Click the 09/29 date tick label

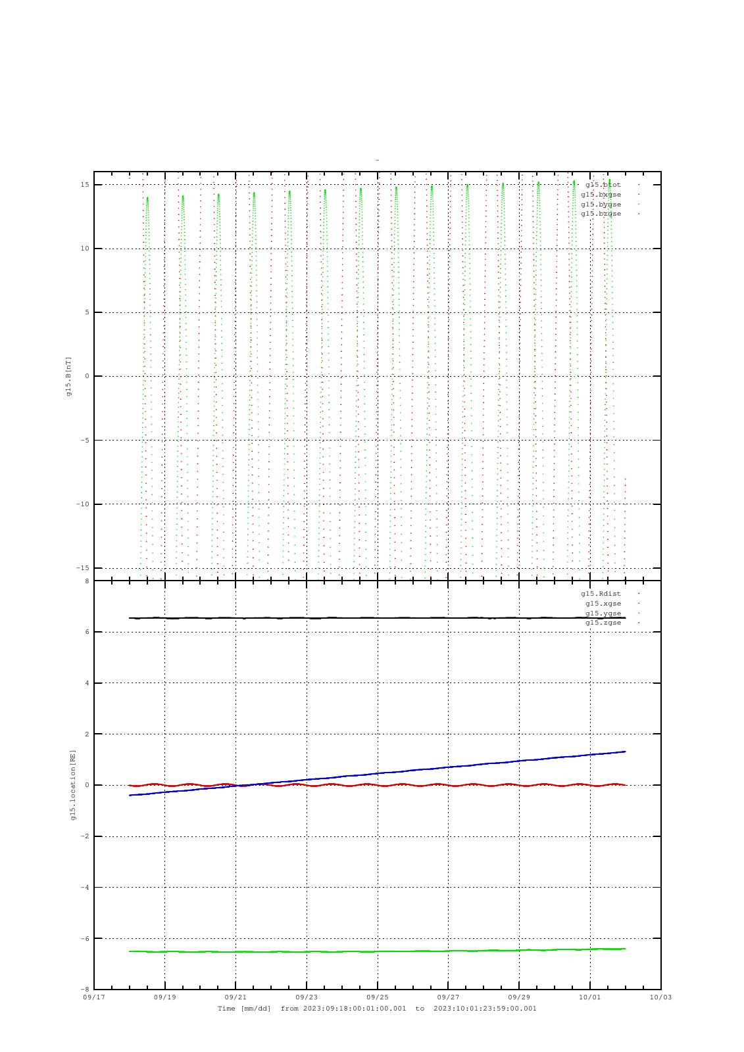519,997
